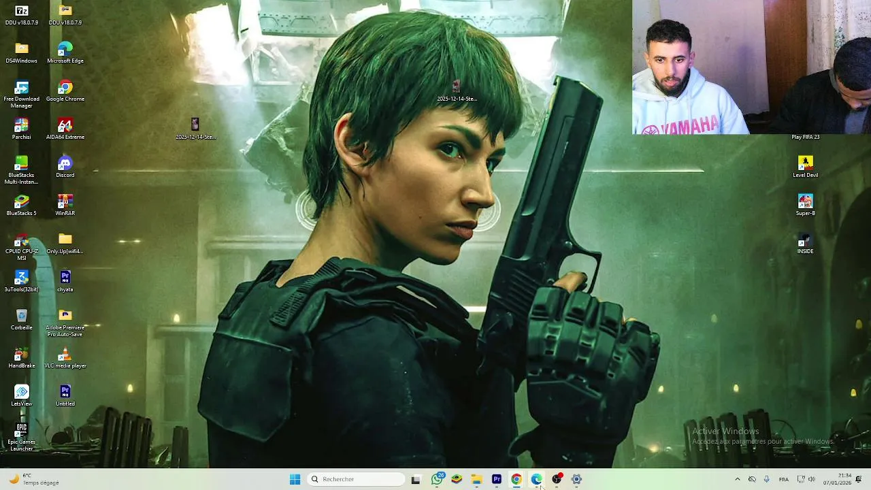Open Settings from the taskbar

(x=576, y=479)
